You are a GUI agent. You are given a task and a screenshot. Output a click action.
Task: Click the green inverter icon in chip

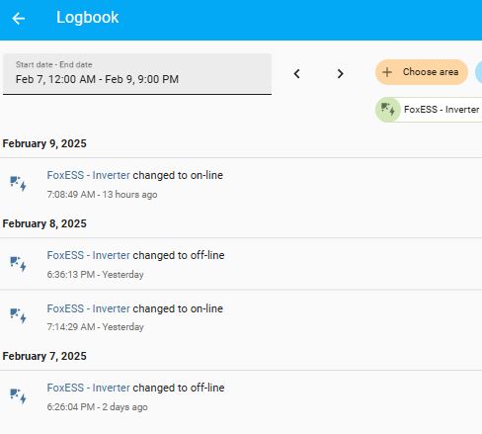click(x=388, y=110)
